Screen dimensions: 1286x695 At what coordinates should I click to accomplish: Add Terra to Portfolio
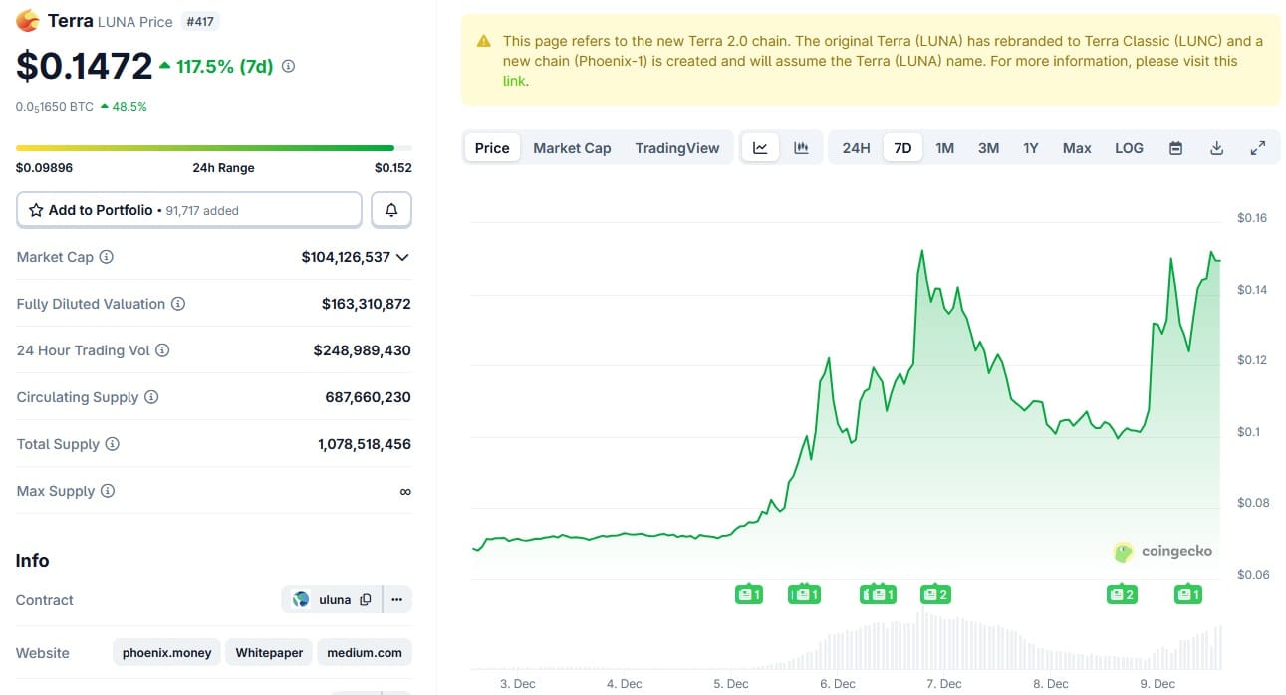(x=189, y=210)
